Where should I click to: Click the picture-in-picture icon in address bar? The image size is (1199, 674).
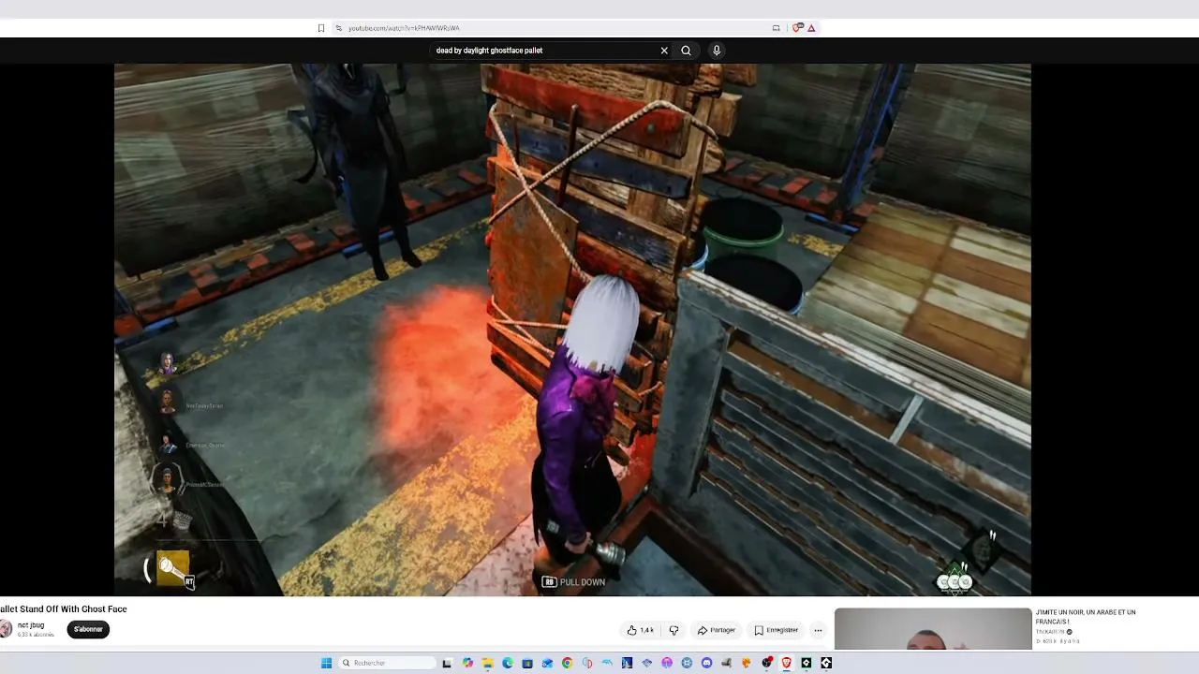click(776, 28)
